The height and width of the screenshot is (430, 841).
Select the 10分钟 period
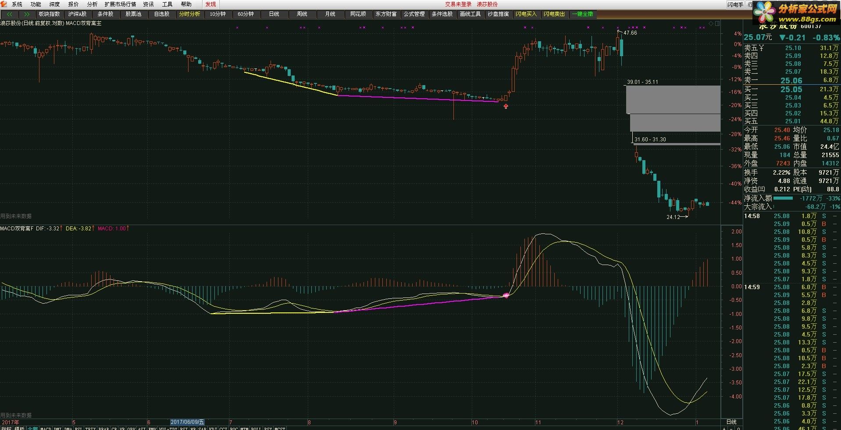(217, 14)
